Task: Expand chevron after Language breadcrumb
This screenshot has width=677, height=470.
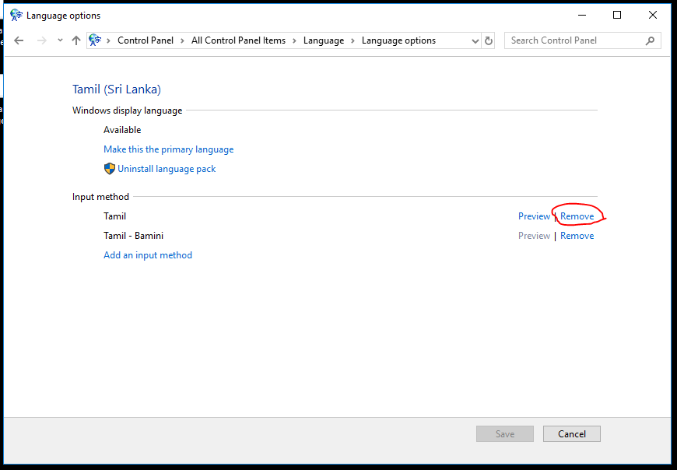Action: point(353,40)
